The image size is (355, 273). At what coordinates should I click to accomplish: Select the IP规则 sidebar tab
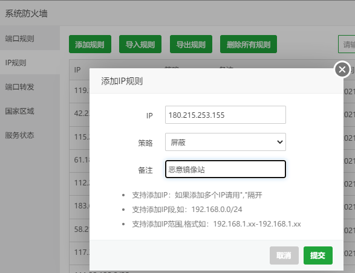pyautogui.click(x=30, y=62)
